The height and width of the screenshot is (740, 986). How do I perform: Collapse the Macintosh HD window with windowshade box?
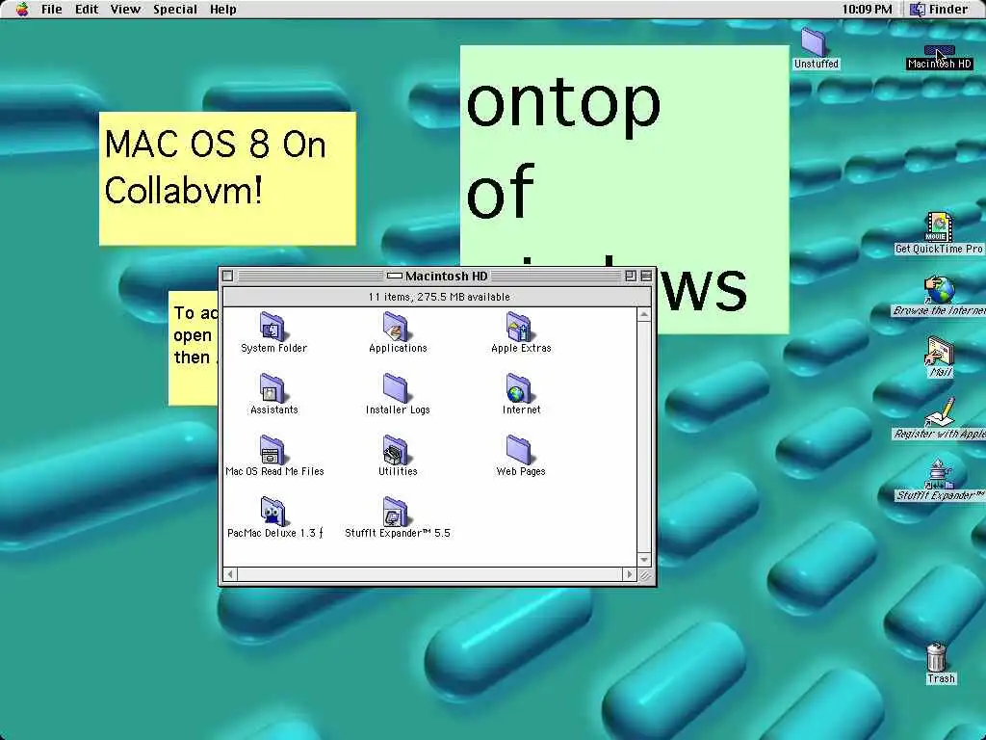pyautogui.click(x=646, y=276)
